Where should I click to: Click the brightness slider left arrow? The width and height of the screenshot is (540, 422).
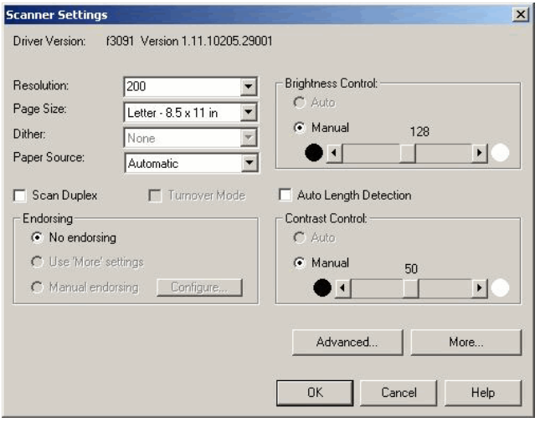click(x=332, y=153)
